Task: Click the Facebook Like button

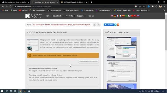Action: pyautogui.click(x=109, y=25)
